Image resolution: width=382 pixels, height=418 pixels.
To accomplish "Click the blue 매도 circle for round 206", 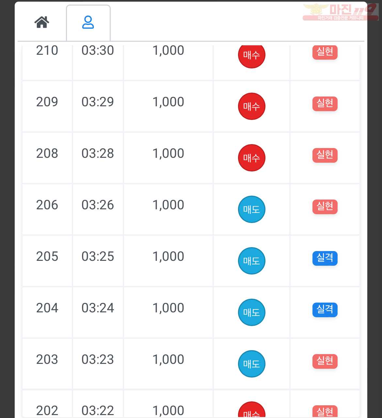I will click(x=251, y=209).
